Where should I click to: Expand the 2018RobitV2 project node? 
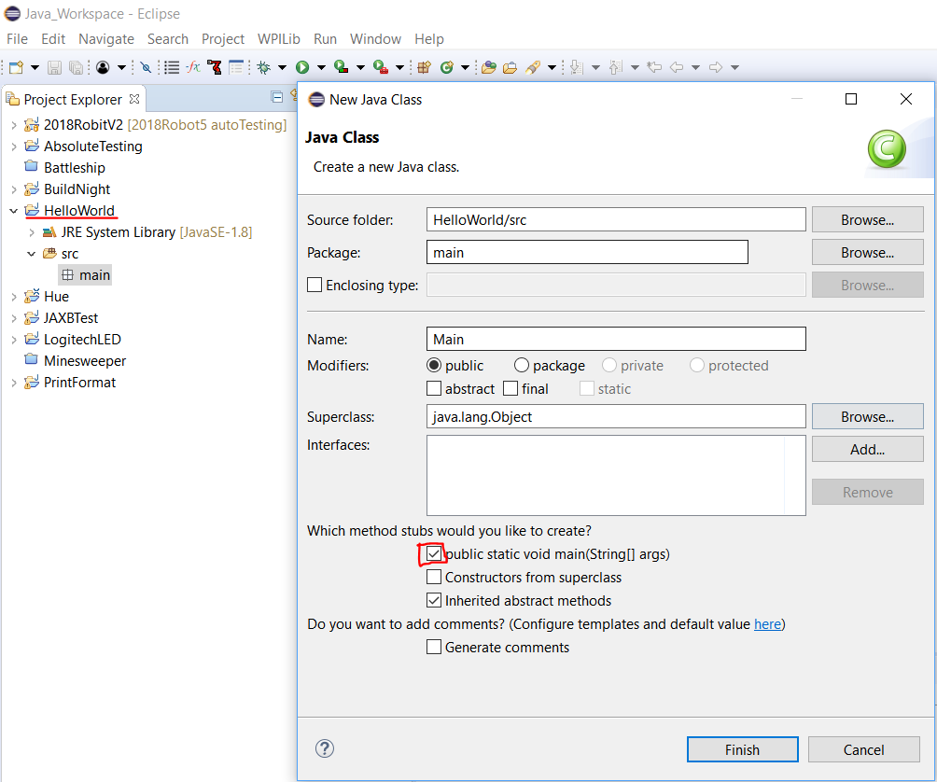[14, 125]
